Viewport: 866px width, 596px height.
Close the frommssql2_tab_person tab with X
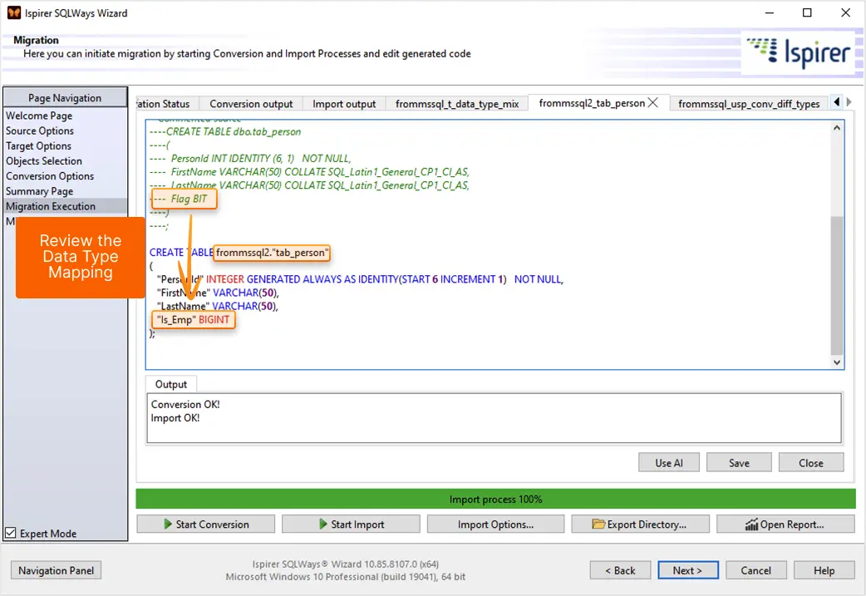click(652, 103)
